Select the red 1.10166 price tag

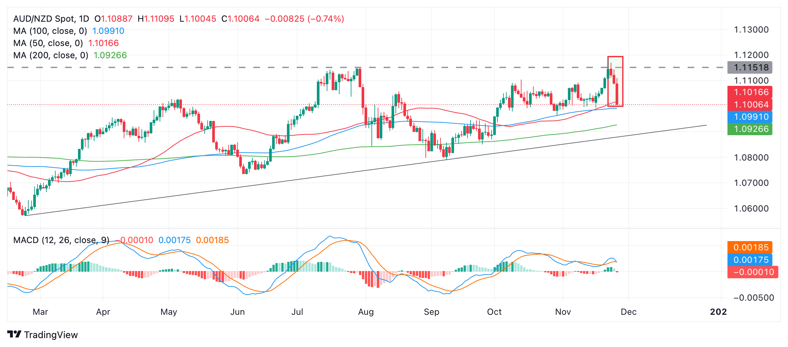pyautogui.click(x=750, y=92)
